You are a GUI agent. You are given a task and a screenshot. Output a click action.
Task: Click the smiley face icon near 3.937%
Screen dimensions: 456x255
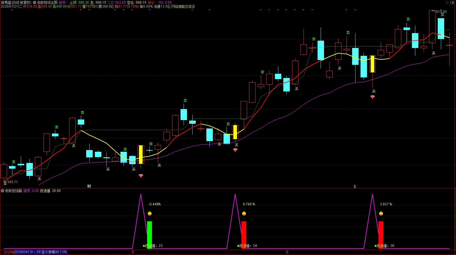tap(381, 213)
